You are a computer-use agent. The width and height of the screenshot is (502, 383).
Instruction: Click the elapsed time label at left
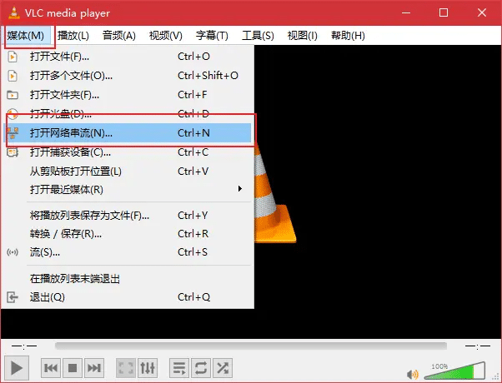point(24,346)
